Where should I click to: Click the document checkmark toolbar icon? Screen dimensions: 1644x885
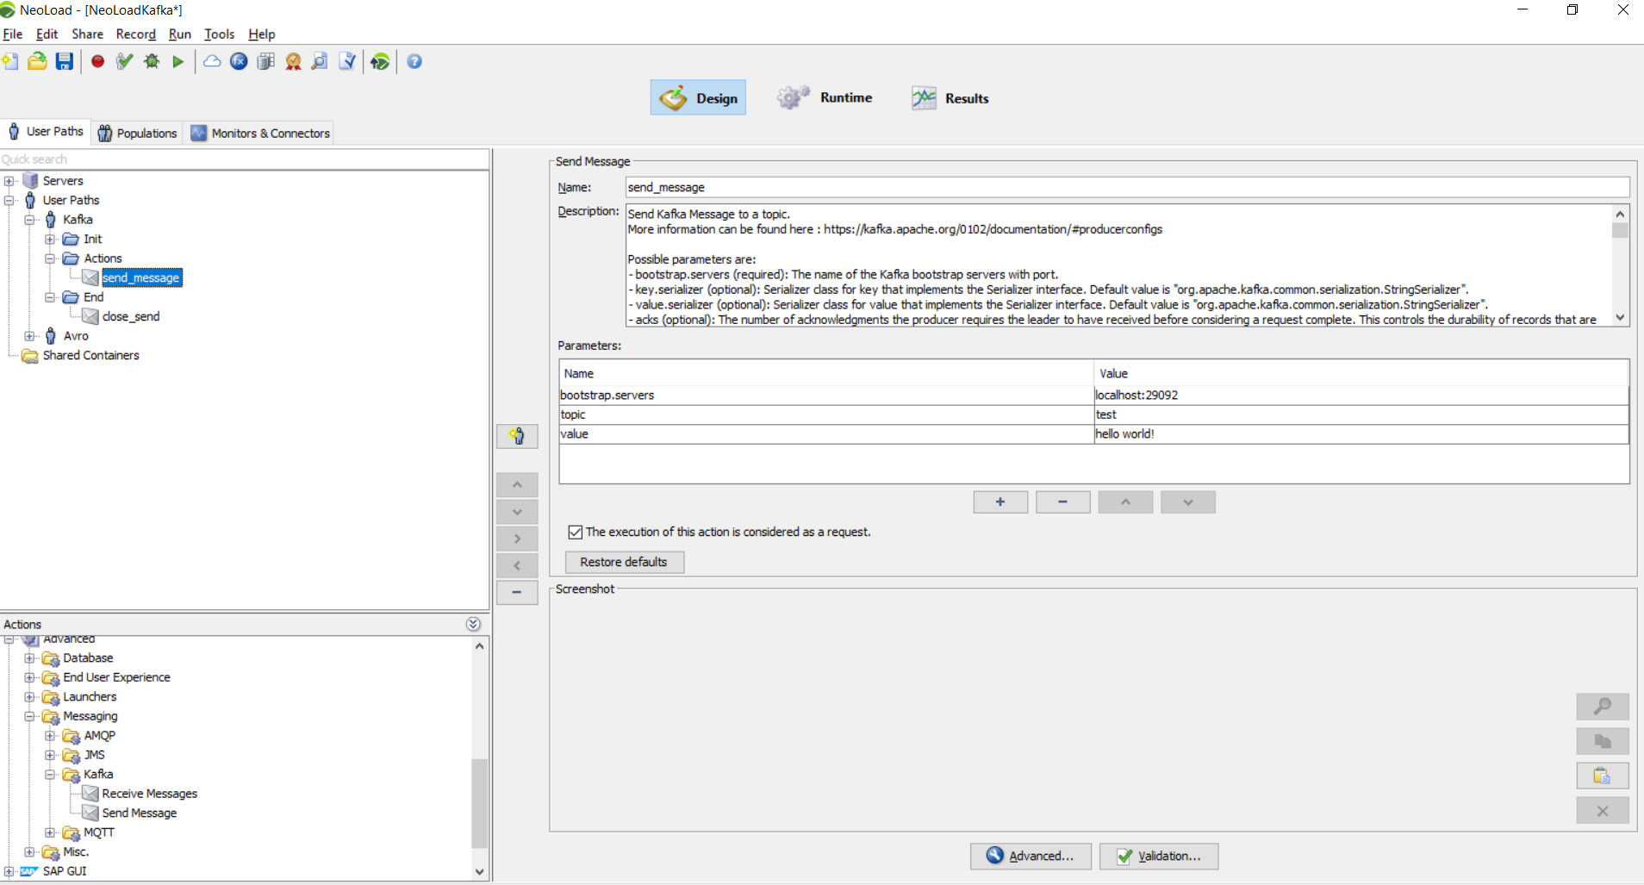tap(347, 61)
